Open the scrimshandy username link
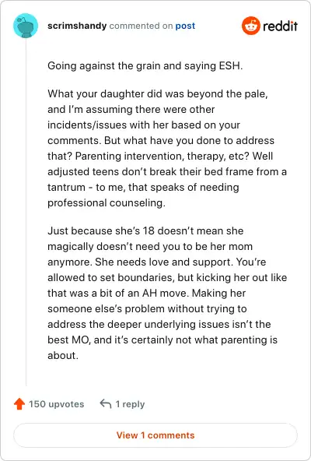311x461 pixels. 77,26
